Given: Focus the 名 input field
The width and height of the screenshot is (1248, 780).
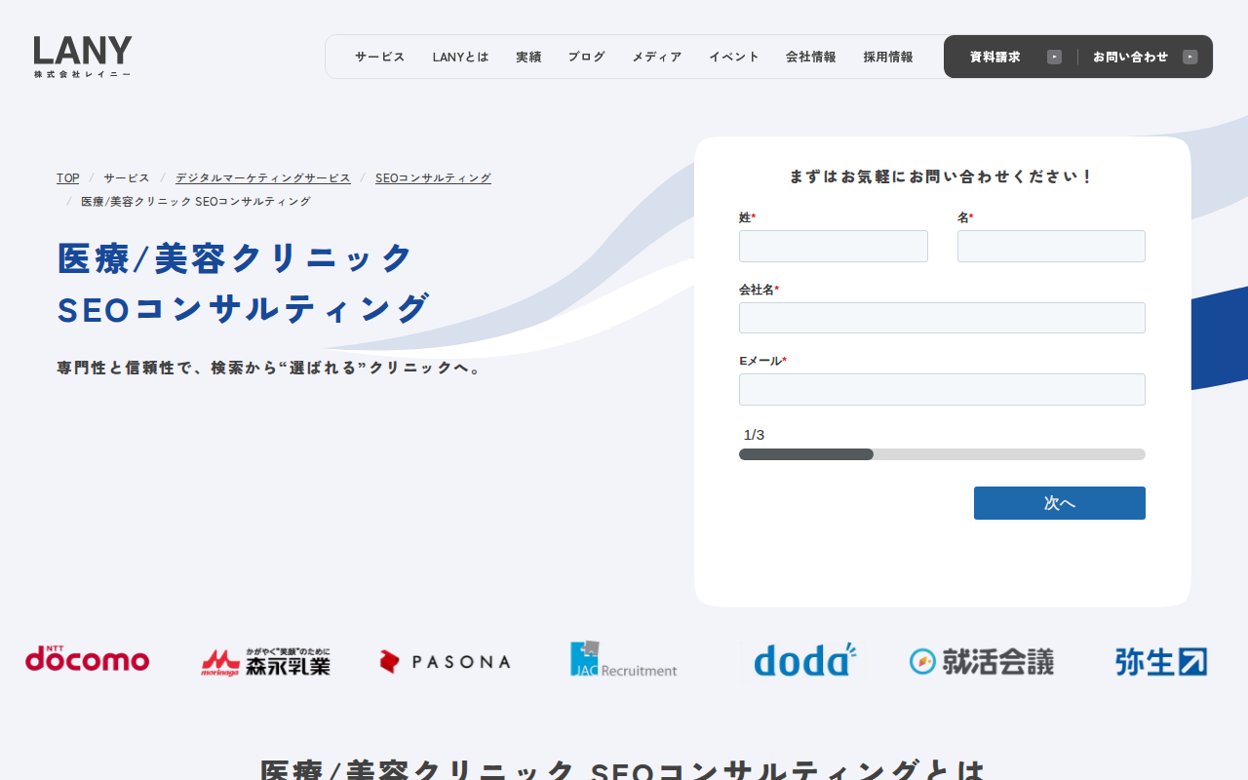Looking at the screenshot, I should [1051, 246].
